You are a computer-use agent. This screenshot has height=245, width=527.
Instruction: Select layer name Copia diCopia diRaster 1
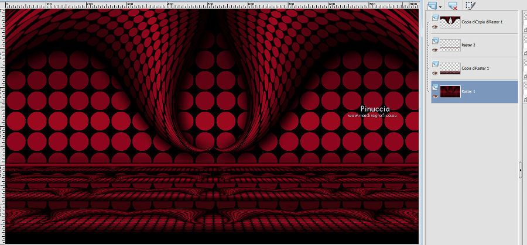(x=482, y=22)
